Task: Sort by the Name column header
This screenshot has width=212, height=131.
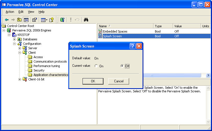Action: (125, 26)
